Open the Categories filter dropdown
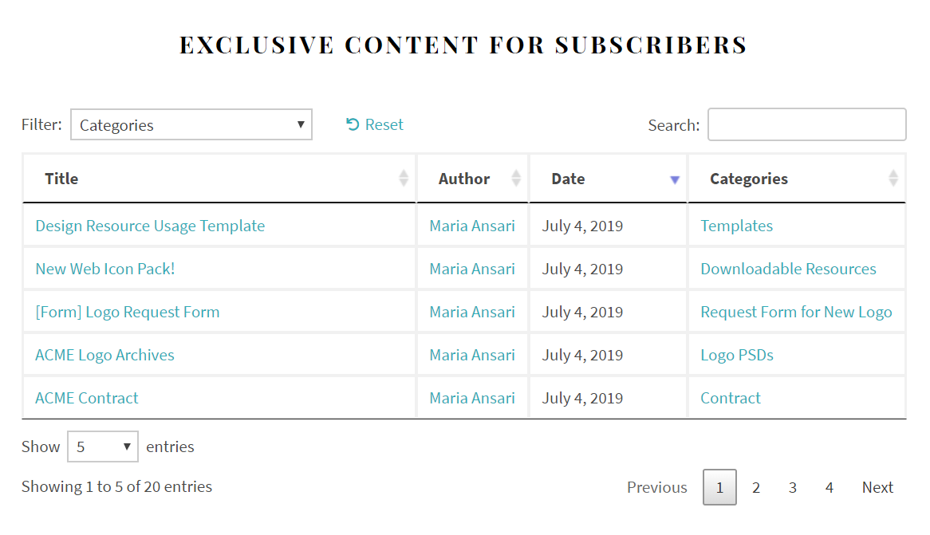 191,125
